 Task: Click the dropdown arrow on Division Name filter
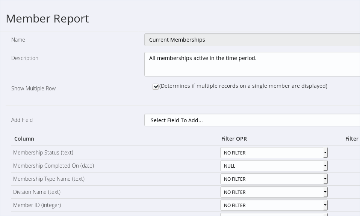click(x=325, y=192)
